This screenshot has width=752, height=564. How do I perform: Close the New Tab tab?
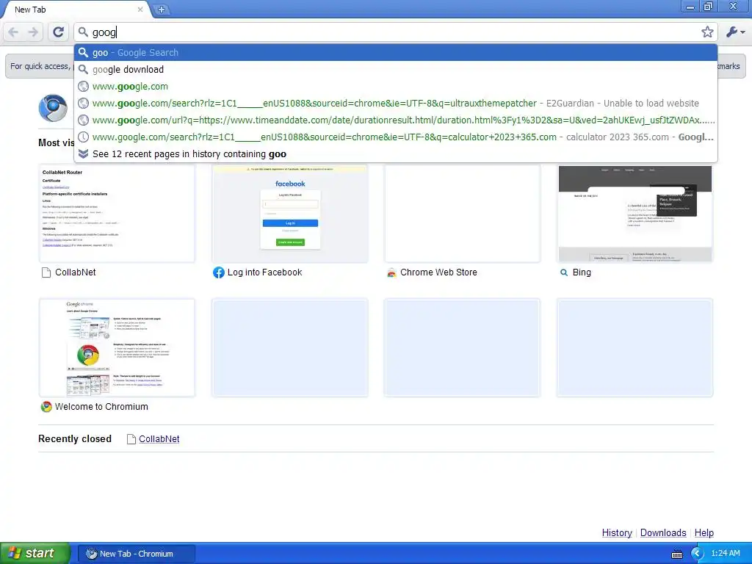pos(140,9)
